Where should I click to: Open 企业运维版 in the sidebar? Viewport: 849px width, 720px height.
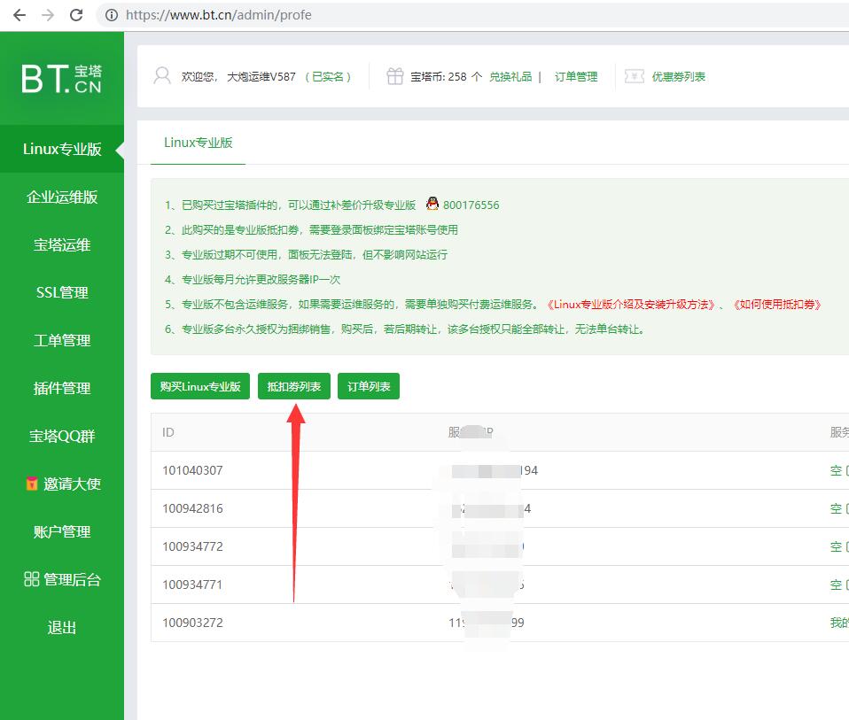[x=62, y=197]
